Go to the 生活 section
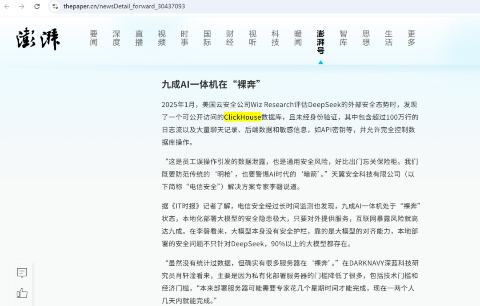 [x=388, y=38]
